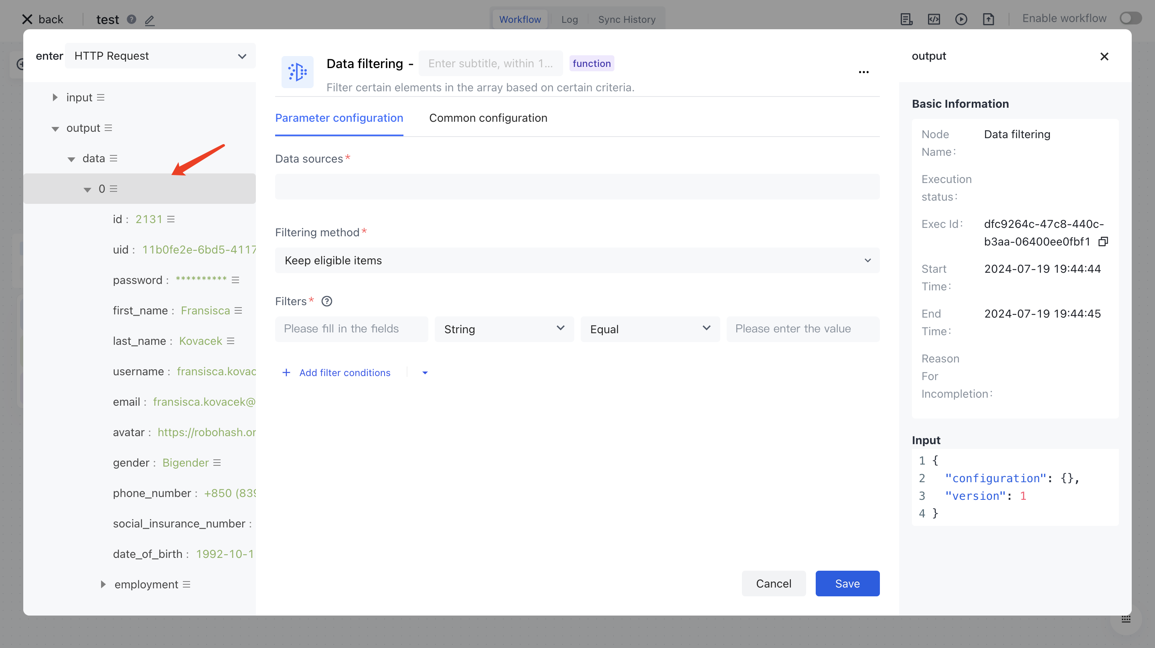Expand the employment tree node

[103, 584]
